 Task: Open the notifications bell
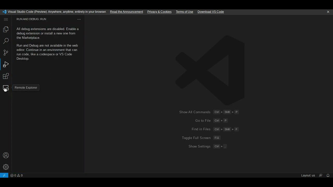point(328,175)
